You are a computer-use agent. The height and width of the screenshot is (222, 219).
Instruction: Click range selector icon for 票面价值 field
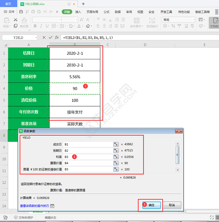pyautogui.click(x=116, y=163)
